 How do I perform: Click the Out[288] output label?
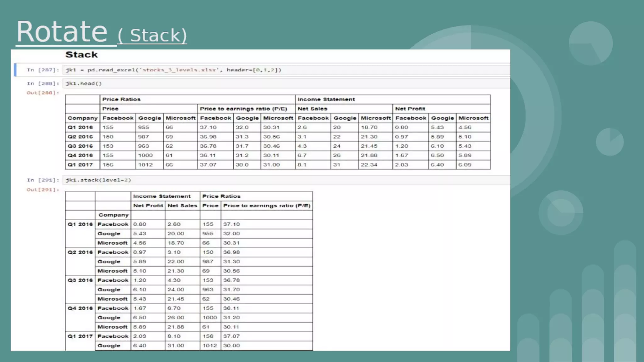[43, 93]
